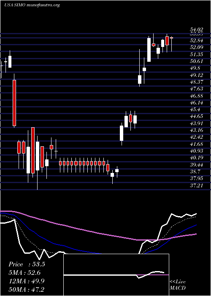Click the 43.16 price axis label
The image size is (211, 296).
click(197, 130)
